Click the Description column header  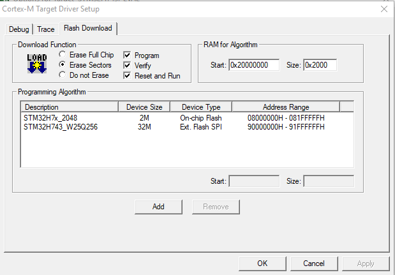click(x=70, y=107)
